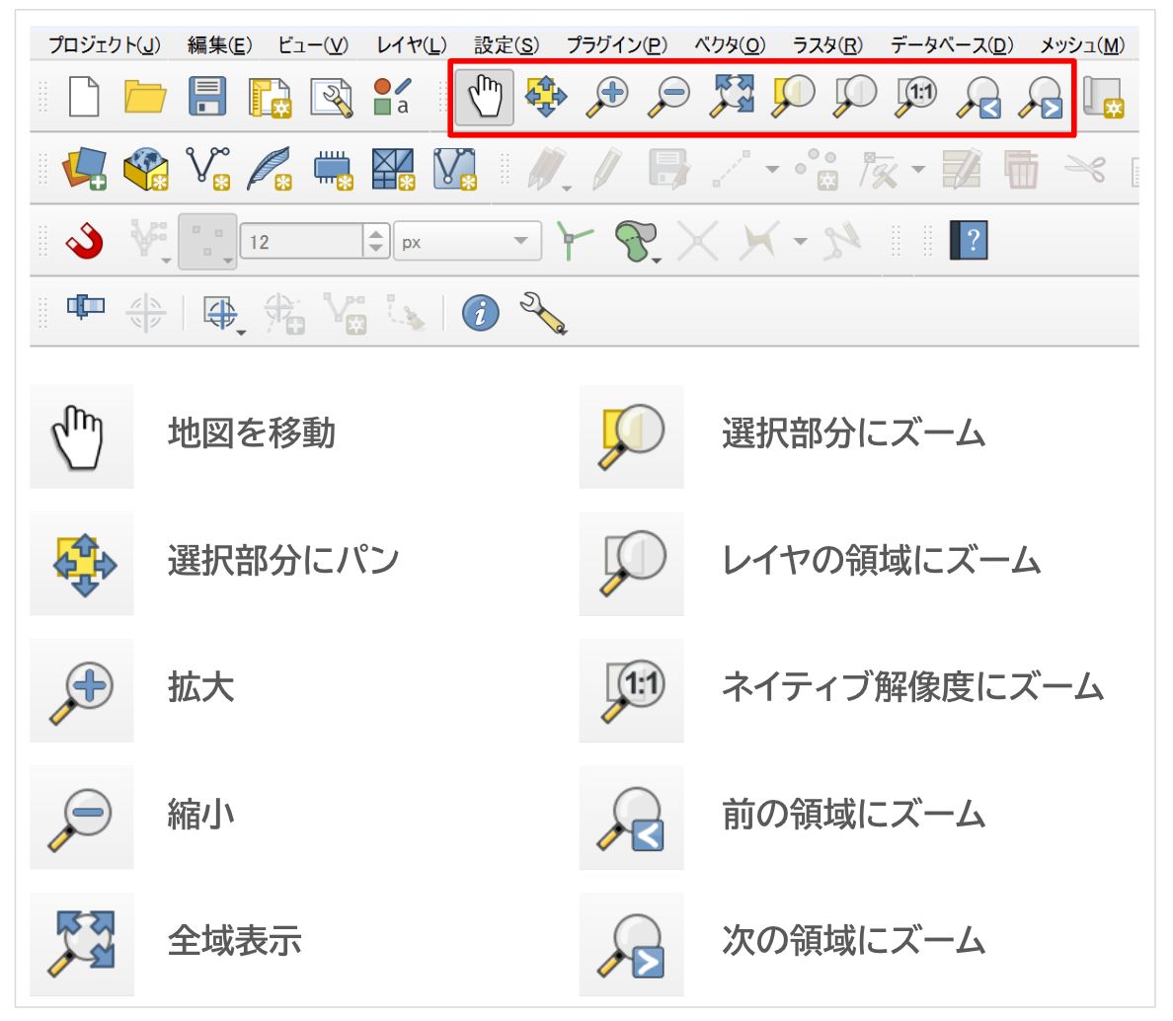
Task: Click the 地図を移動 label
Action: [x=252, y=433]
